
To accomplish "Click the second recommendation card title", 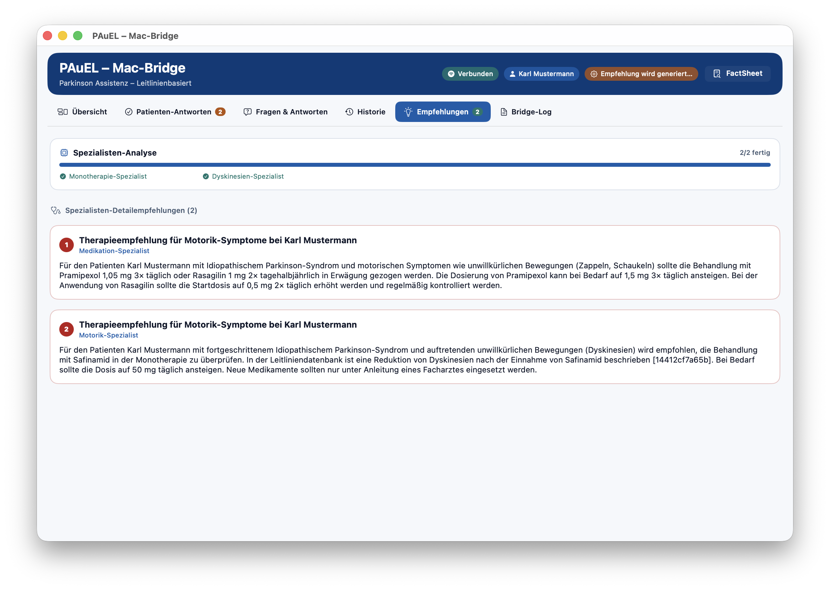I will (218, 324).
